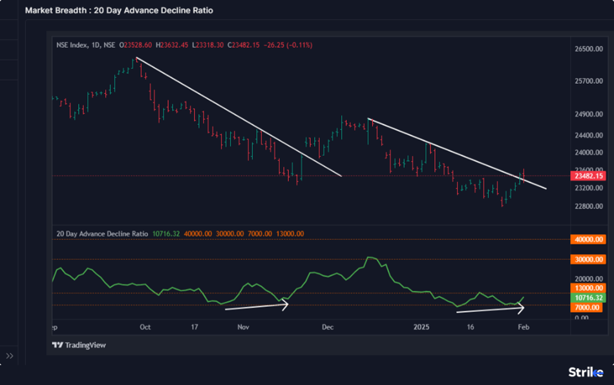Click the orange 7000.00 level label
Viewport: 614px width, 385px height.
click(x=588, y=308)
